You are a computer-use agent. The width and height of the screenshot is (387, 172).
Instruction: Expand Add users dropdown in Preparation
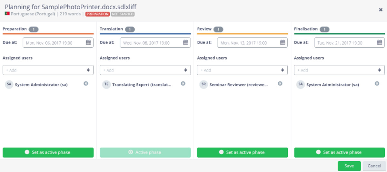pyautogui.click(x=48, y=70)
